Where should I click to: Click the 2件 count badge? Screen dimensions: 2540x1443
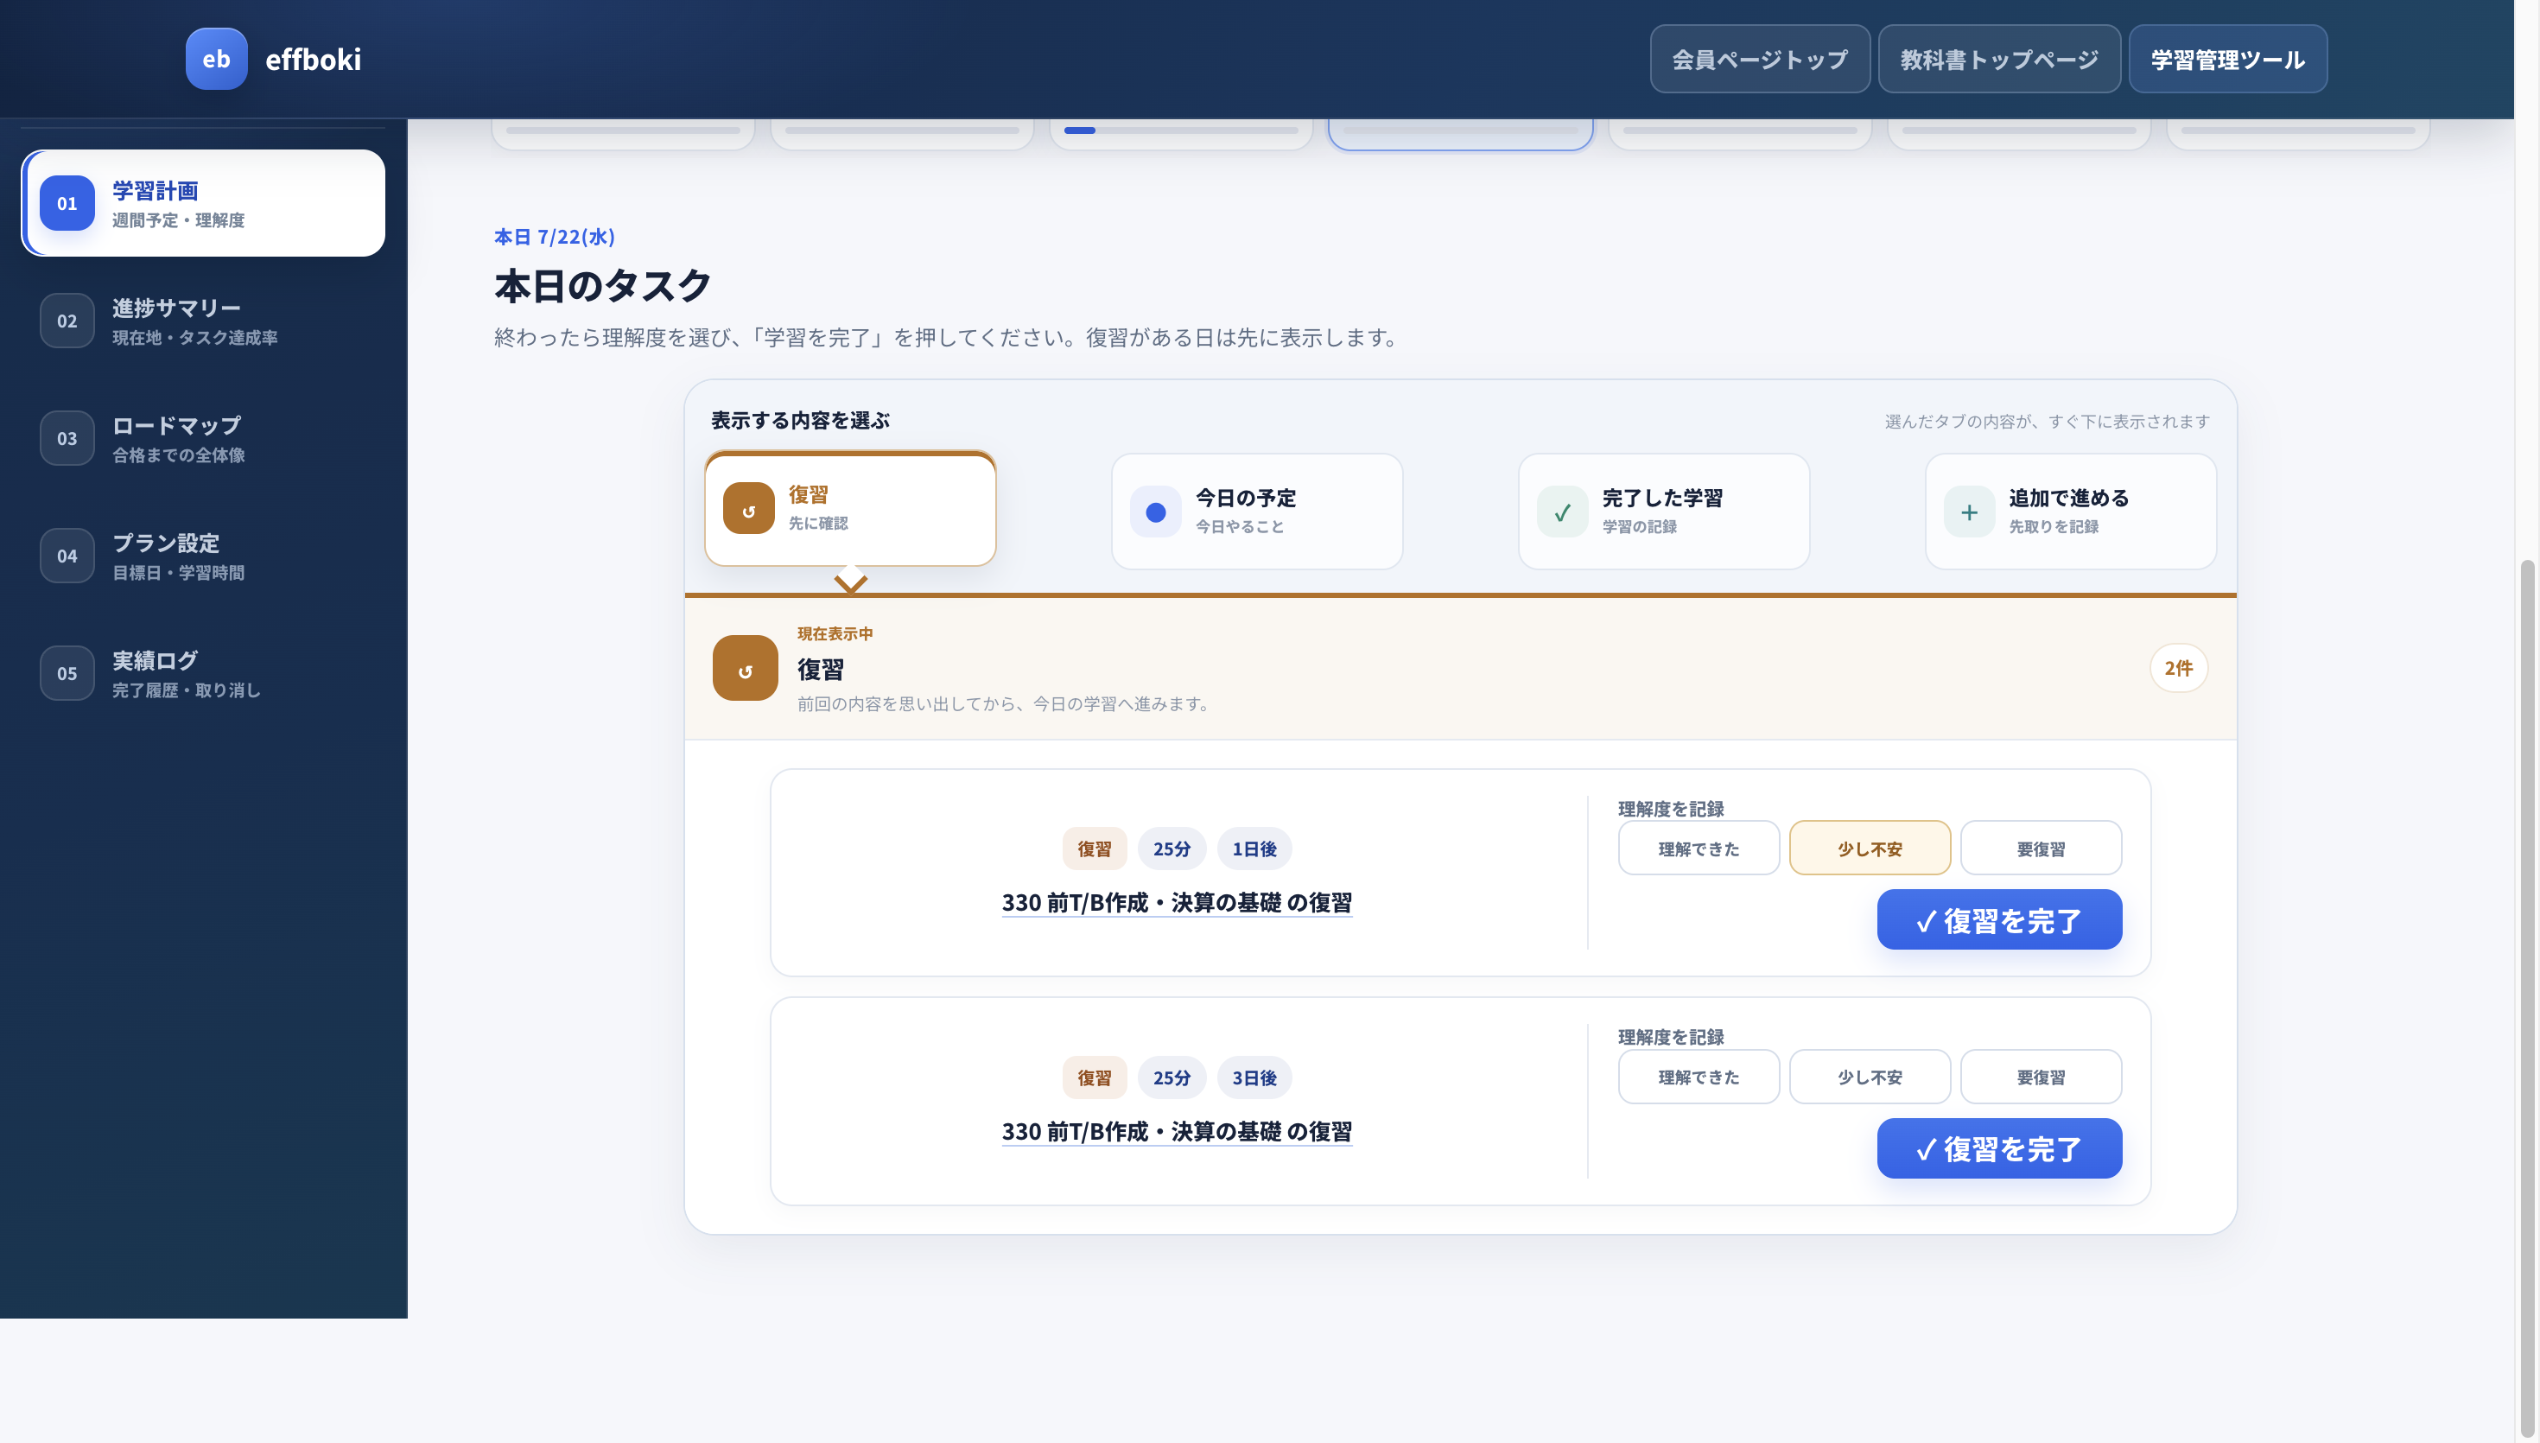pyautogui.click(x=2180, y=669)
